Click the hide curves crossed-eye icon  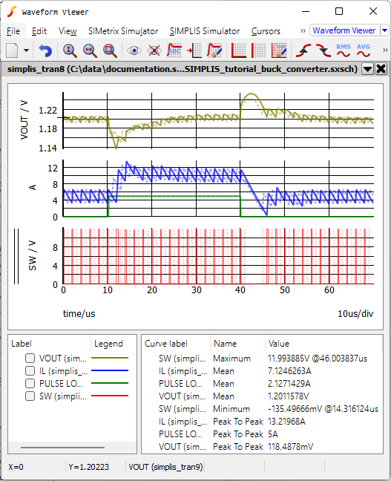(154, 50)
